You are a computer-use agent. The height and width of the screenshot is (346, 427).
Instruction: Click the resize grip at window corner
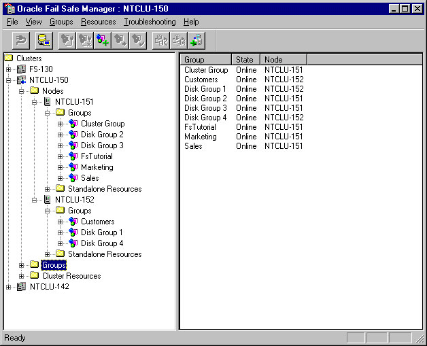pos(419,339)
